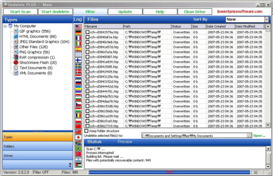This screenshot has width=273, height=176.
Task: Select JPEG Standard Graphics (104) entry
Action: coord(44,42)
